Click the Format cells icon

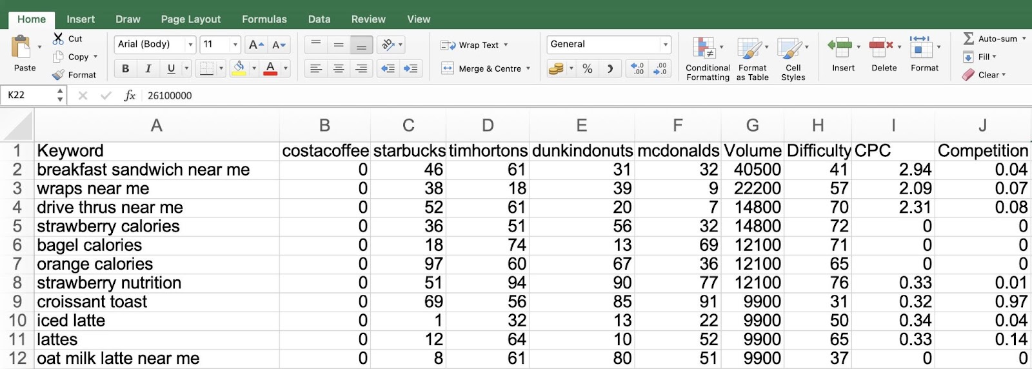click(920, 46)
